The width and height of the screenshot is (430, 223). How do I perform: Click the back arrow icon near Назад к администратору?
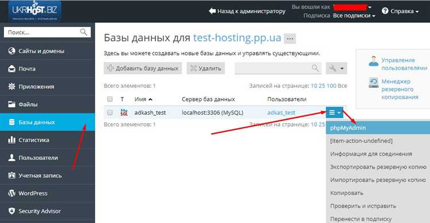(x=212, y=11)
